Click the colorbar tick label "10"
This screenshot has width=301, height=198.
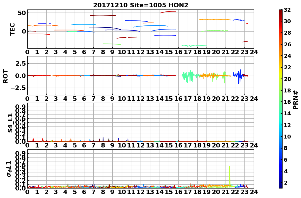coord(287,136)
